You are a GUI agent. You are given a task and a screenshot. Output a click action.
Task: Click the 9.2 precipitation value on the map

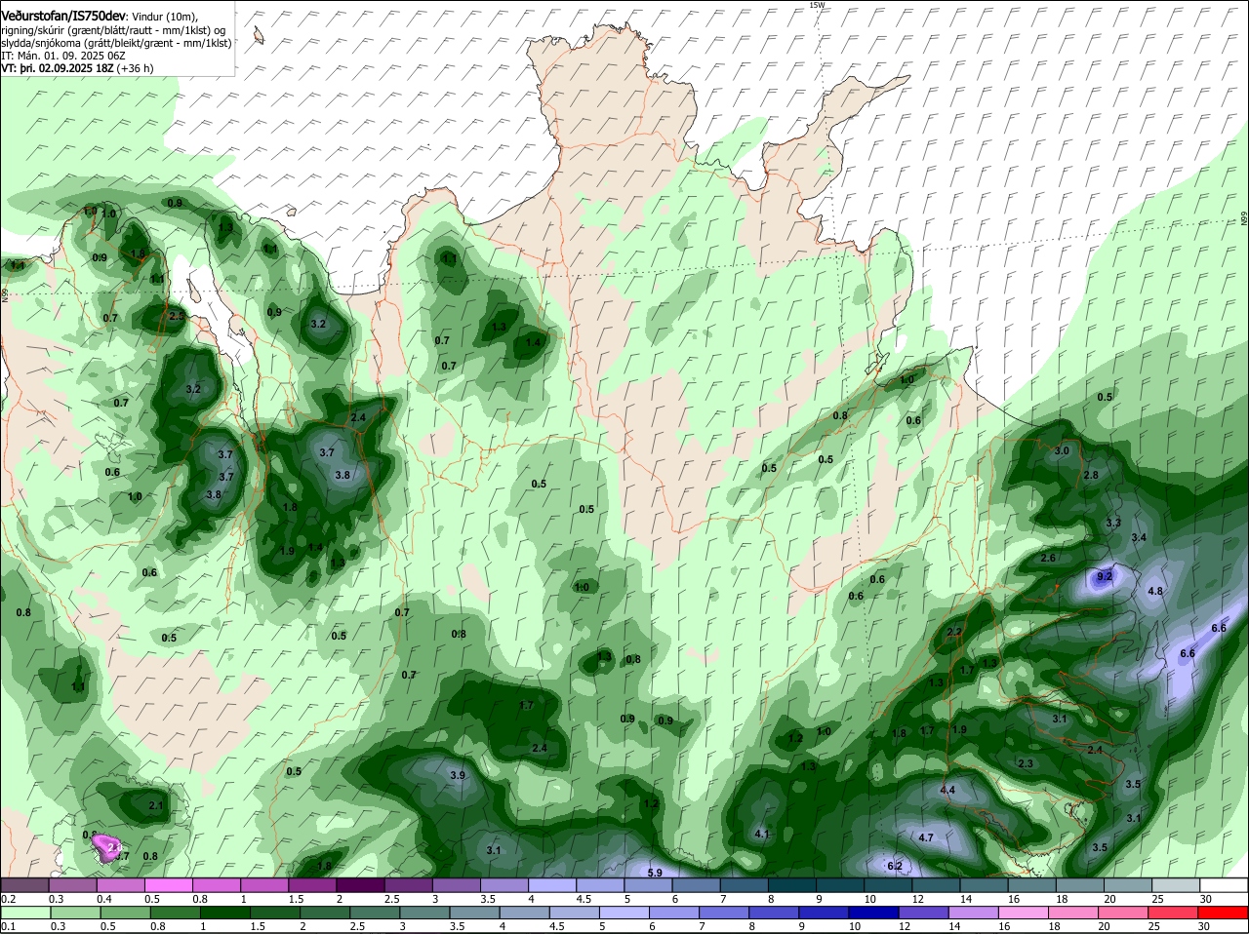(1105, 577)
